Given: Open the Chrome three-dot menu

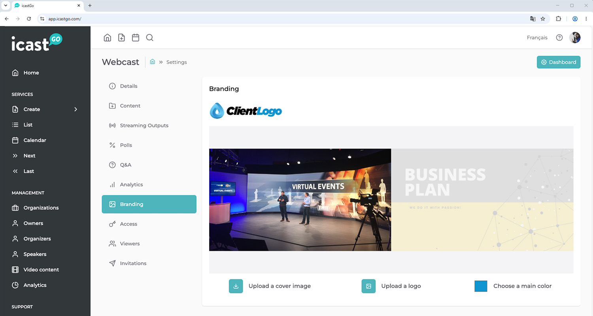Looking at the screenshot, I should [586, 19].
